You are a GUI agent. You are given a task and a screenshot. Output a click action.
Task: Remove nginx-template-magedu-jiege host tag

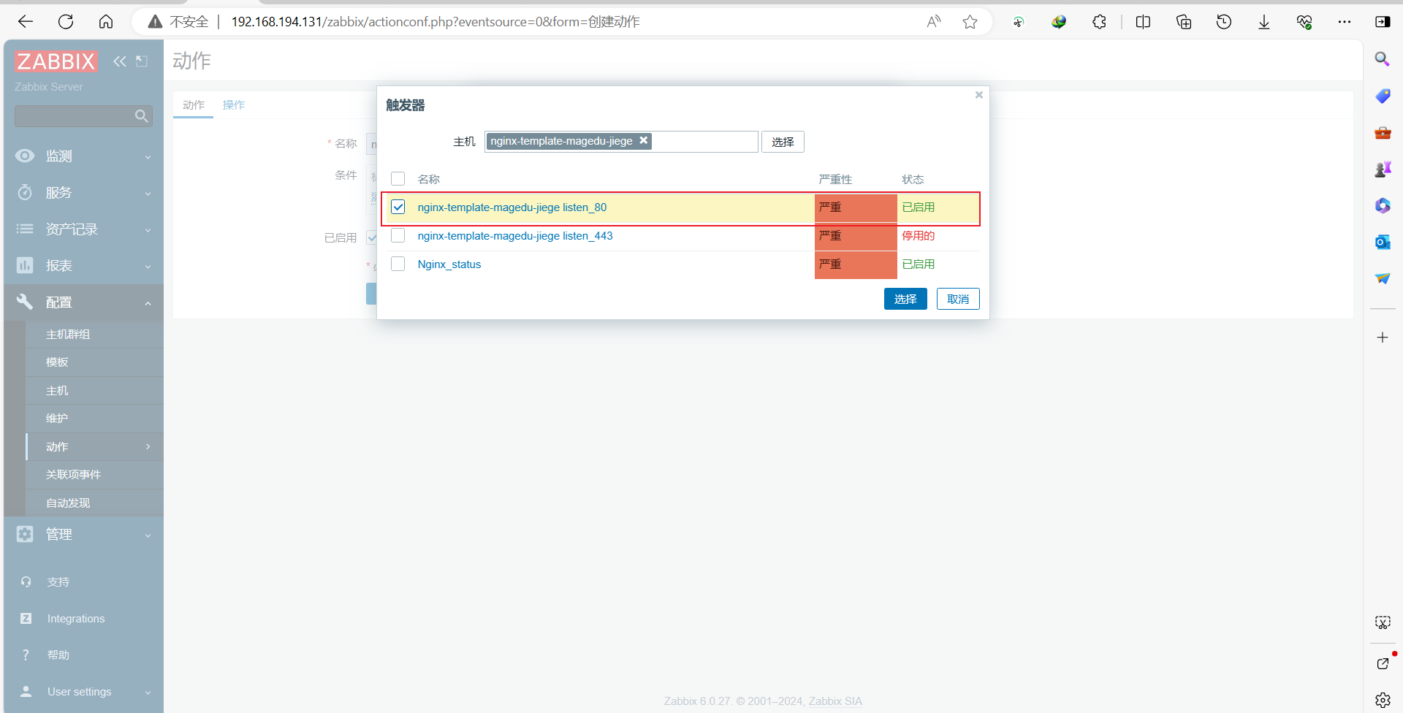644,140
